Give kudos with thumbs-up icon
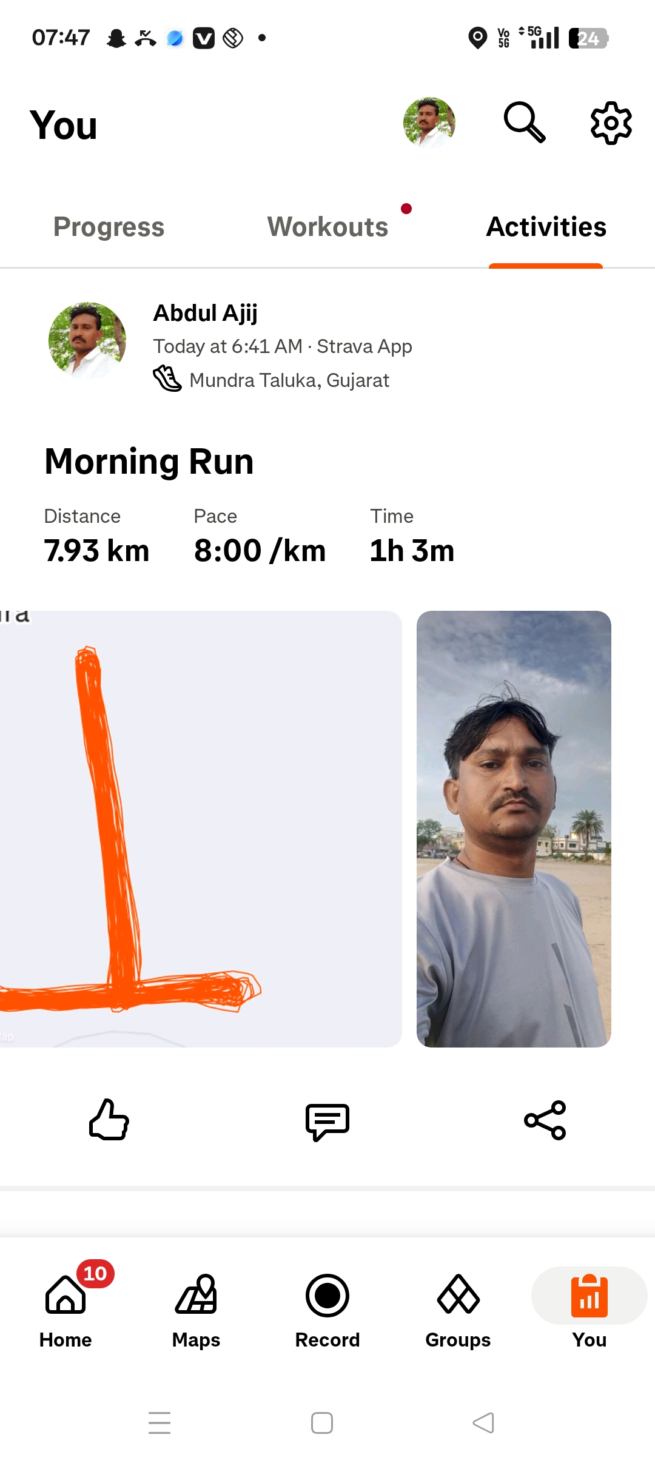Screen dimensions: 655x1463 [x=109, y=1120]
